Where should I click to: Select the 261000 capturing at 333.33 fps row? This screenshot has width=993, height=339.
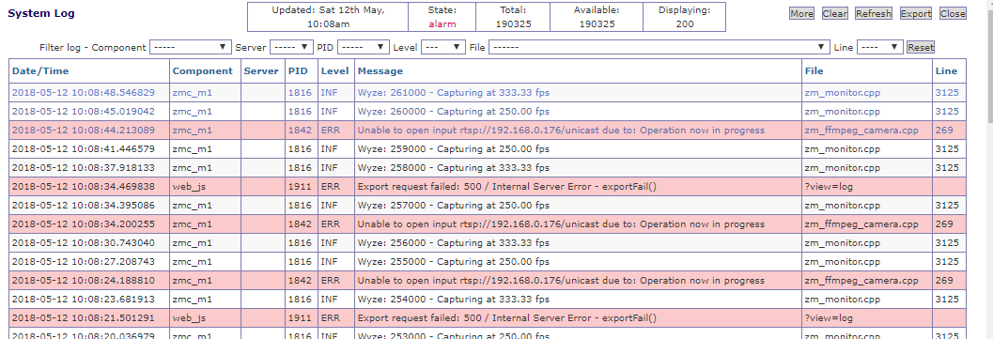[487, 92]
